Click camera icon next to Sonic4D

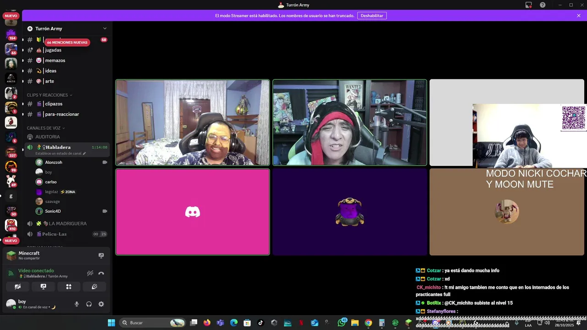pos(105,211)
